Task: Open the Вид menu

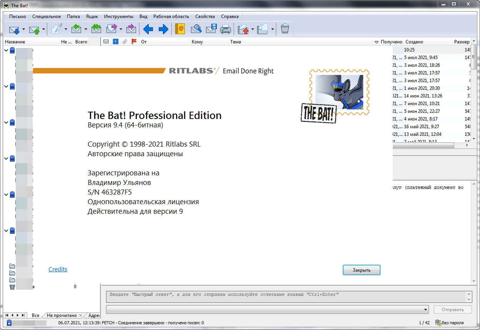Action: [144, 16]
